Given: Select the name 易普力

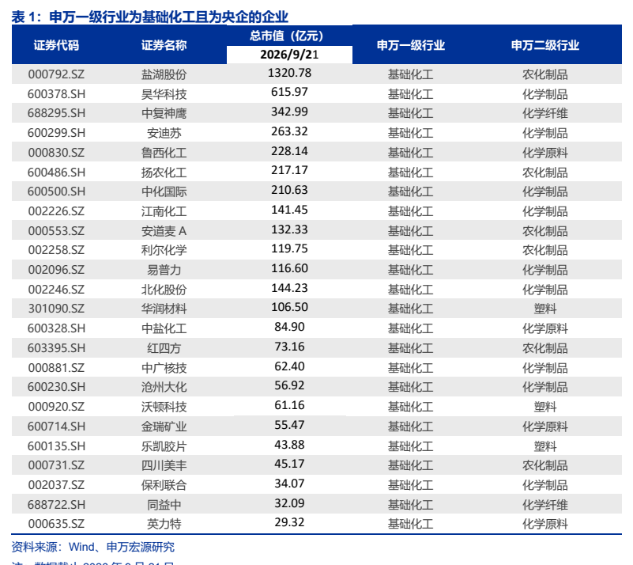Looking at the screenshot, I should 164,270.
